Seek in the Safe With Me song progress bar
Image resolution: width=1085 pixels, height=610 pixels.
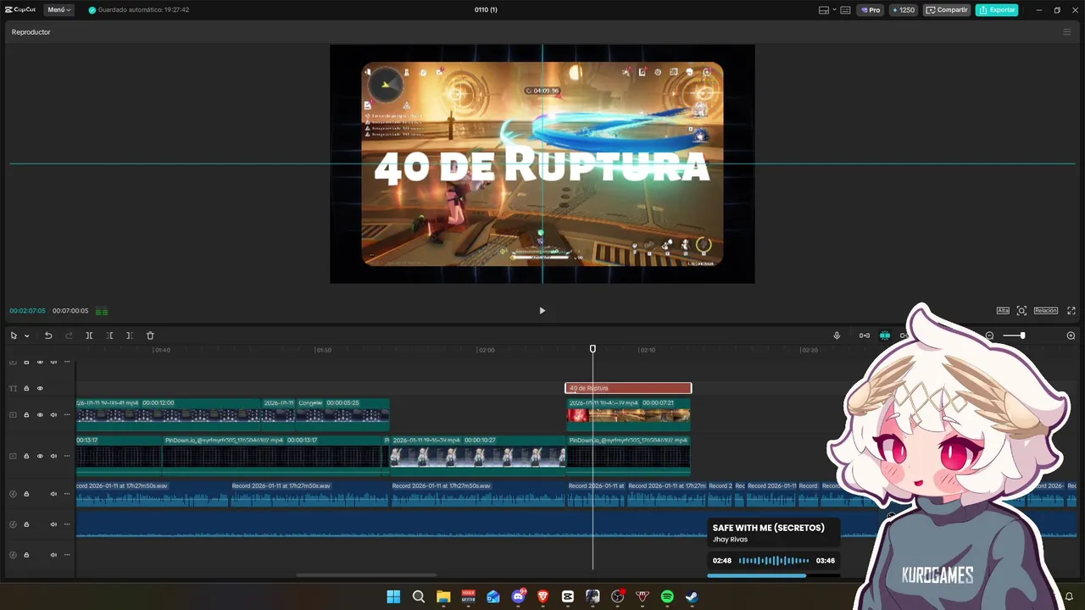tap(773, 575)
